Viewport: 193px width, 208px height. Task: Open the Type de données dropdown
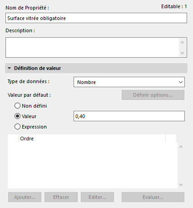129,82
